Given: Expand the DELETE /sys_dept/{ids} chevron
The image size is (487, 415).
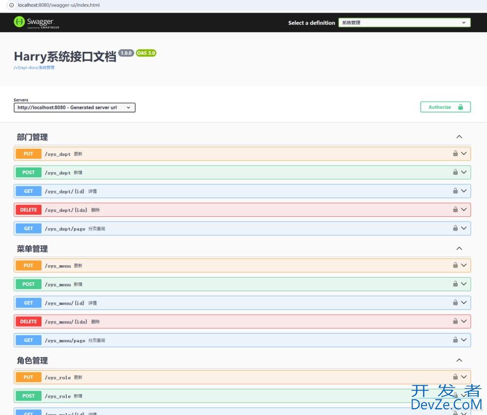Looking at the screenshot, I should (464, 209).
